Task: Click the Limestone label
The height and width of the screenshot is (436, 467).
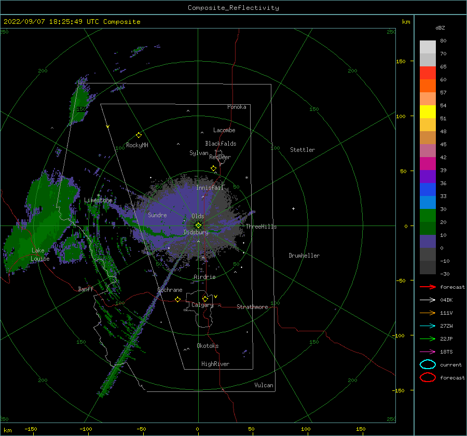Action: [98, 200]
